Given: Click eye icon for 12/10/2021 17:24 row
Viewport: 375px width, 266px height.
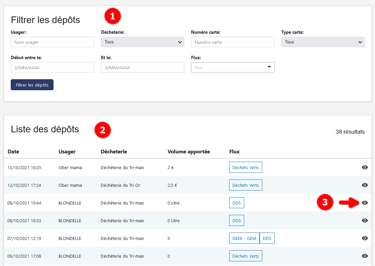Looking at the screenshot, I should click(x=365, y=185).
